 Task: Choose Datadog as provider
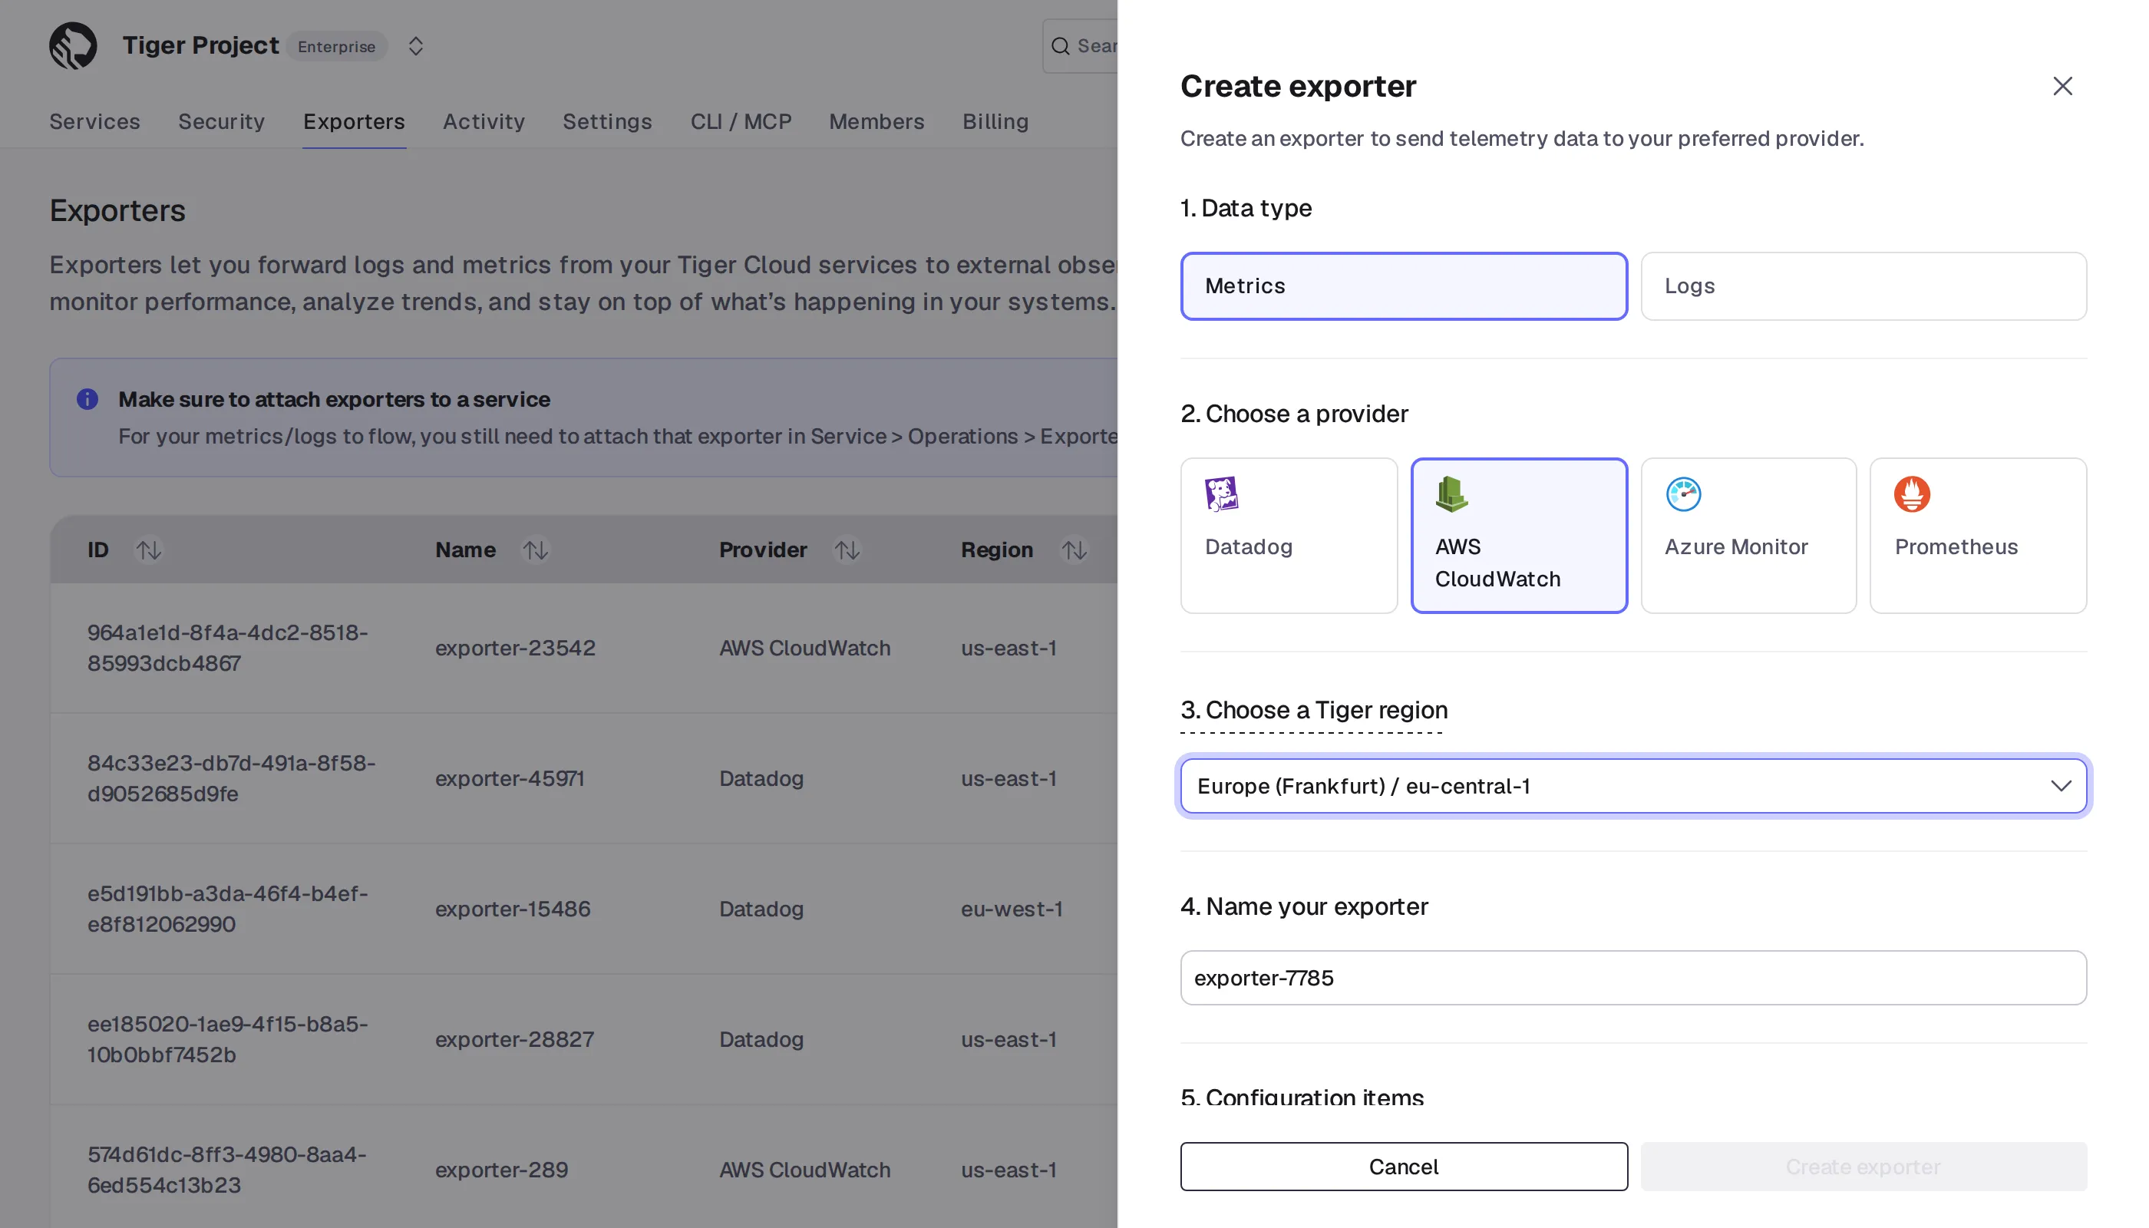click(x=1289, y=536)
